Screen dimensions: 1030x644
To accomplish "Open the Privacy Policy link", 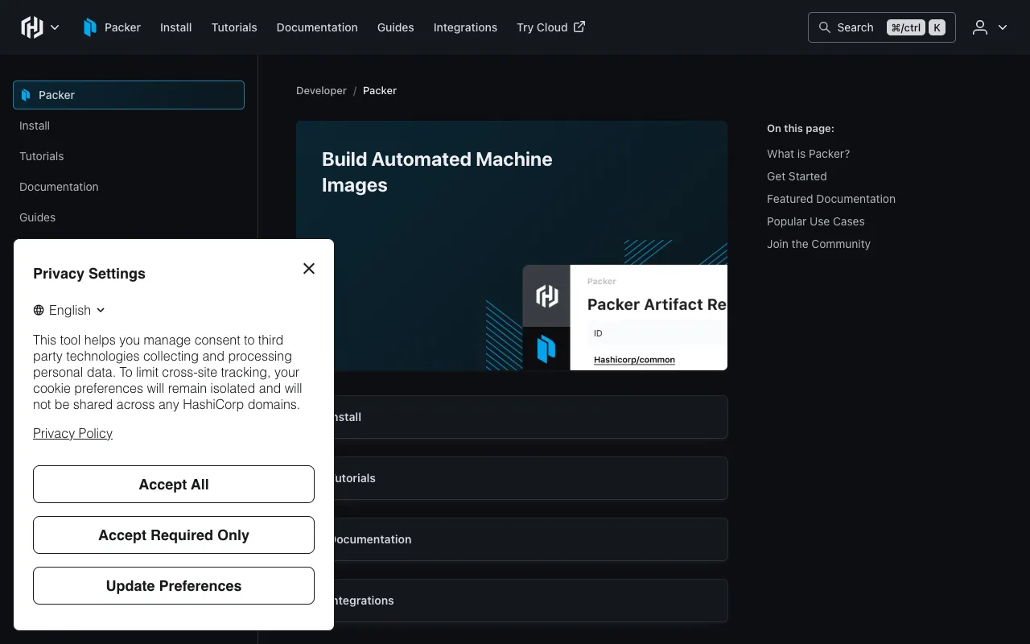I will click(72, 433).
